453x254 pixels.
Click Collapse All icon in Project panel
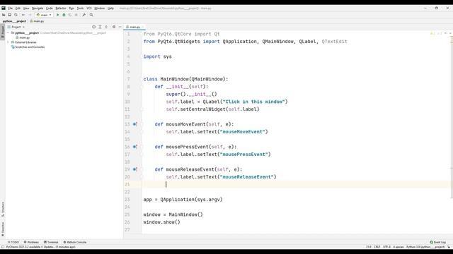106,27
